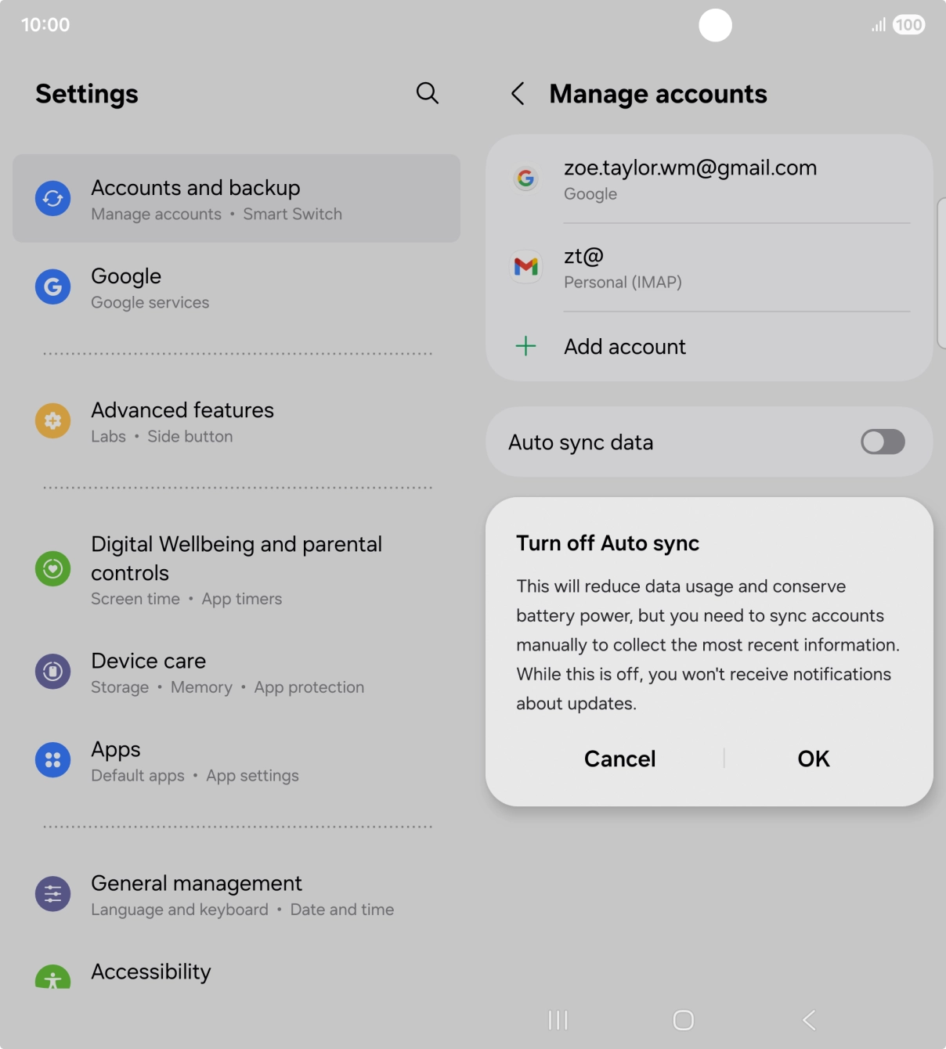Toggle the Auto sync data switch
Image resolution: width=946 pixels, height=1049 pixels.
[883, 442]
